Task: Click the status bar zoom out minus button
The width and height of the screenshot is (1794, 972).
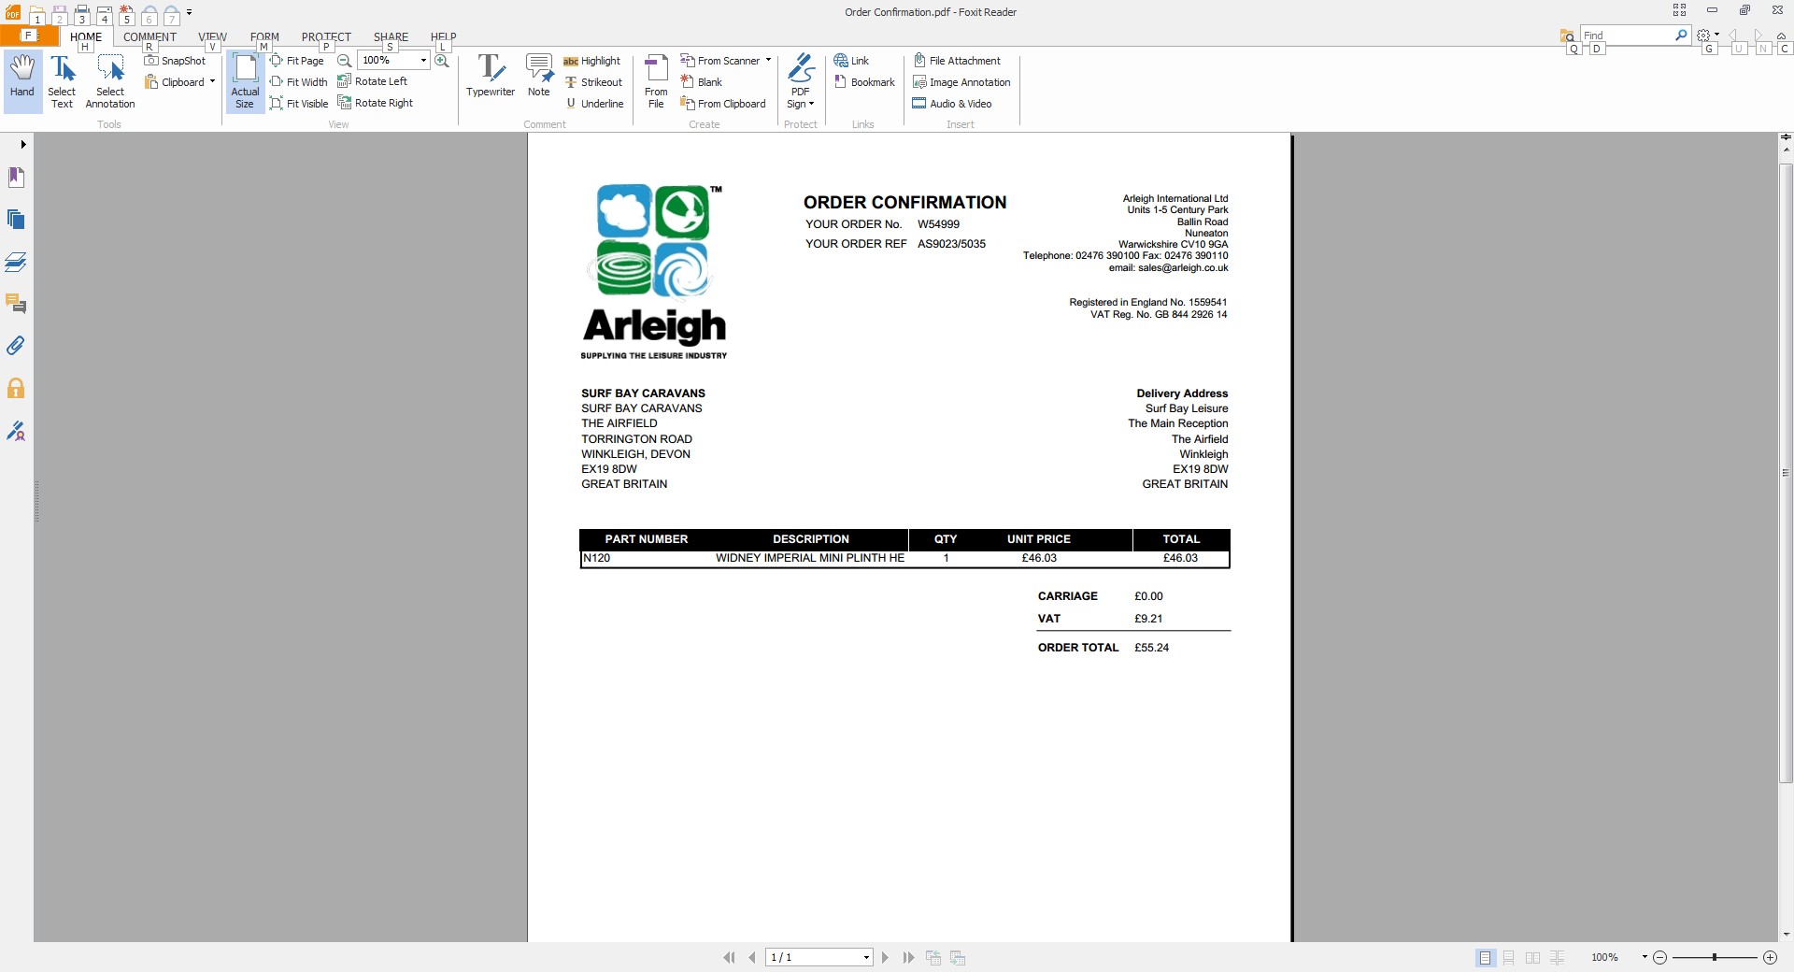Action: 1659,958
